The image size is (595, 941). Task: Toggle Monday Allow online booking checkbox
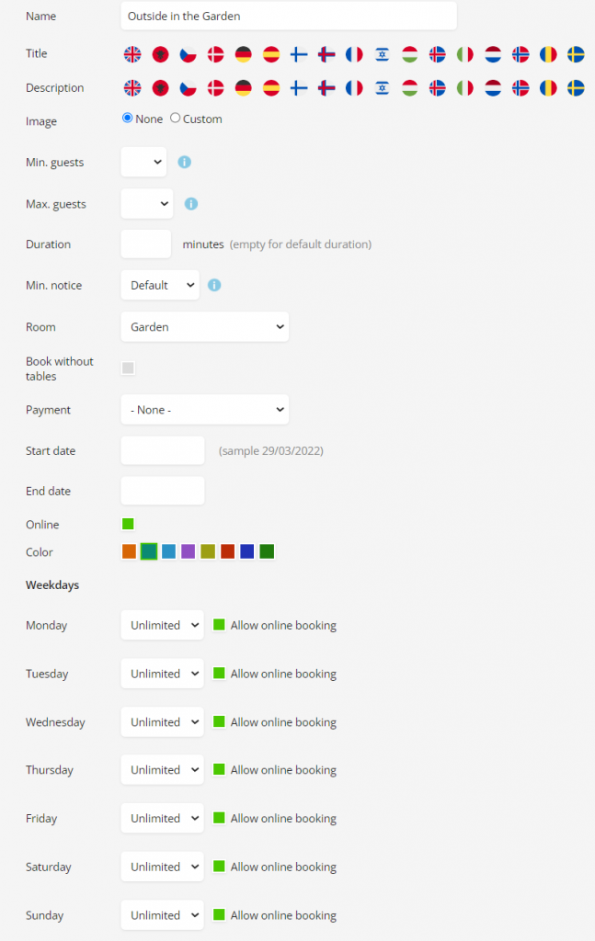click(x=219, y=625)
